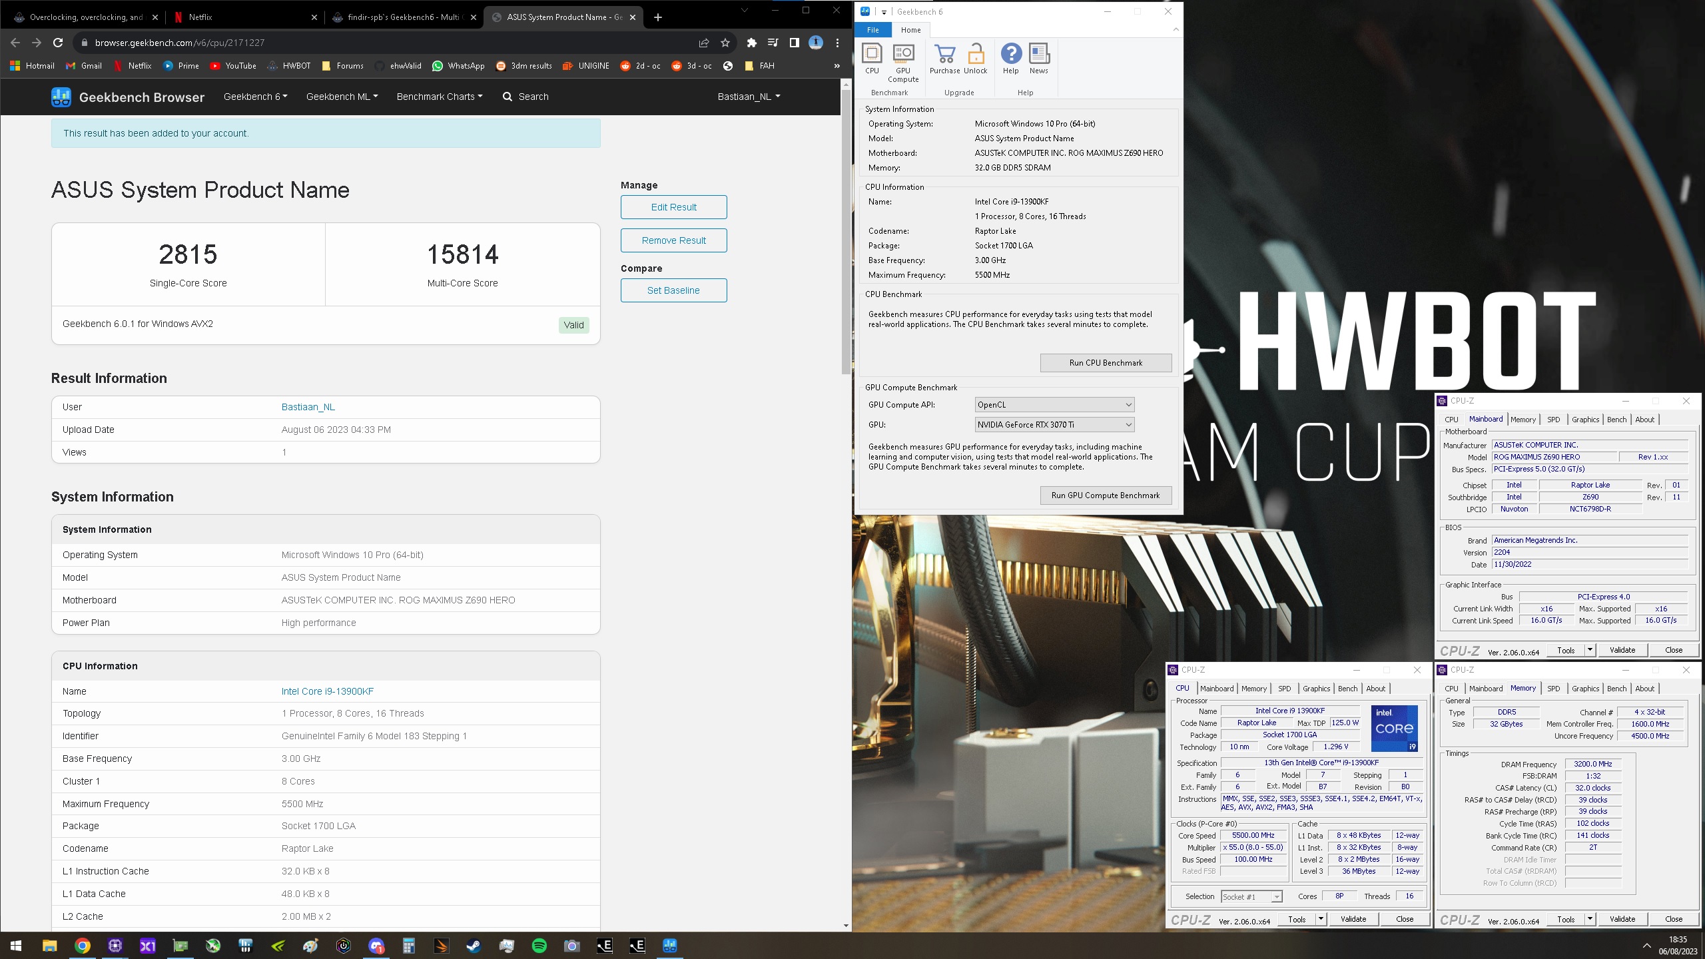Open the Help icon in Geekbench ribbon

click(1011, 59)
